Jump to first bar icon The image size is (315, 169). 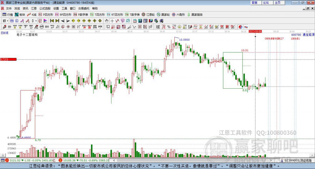click(52, 21)
